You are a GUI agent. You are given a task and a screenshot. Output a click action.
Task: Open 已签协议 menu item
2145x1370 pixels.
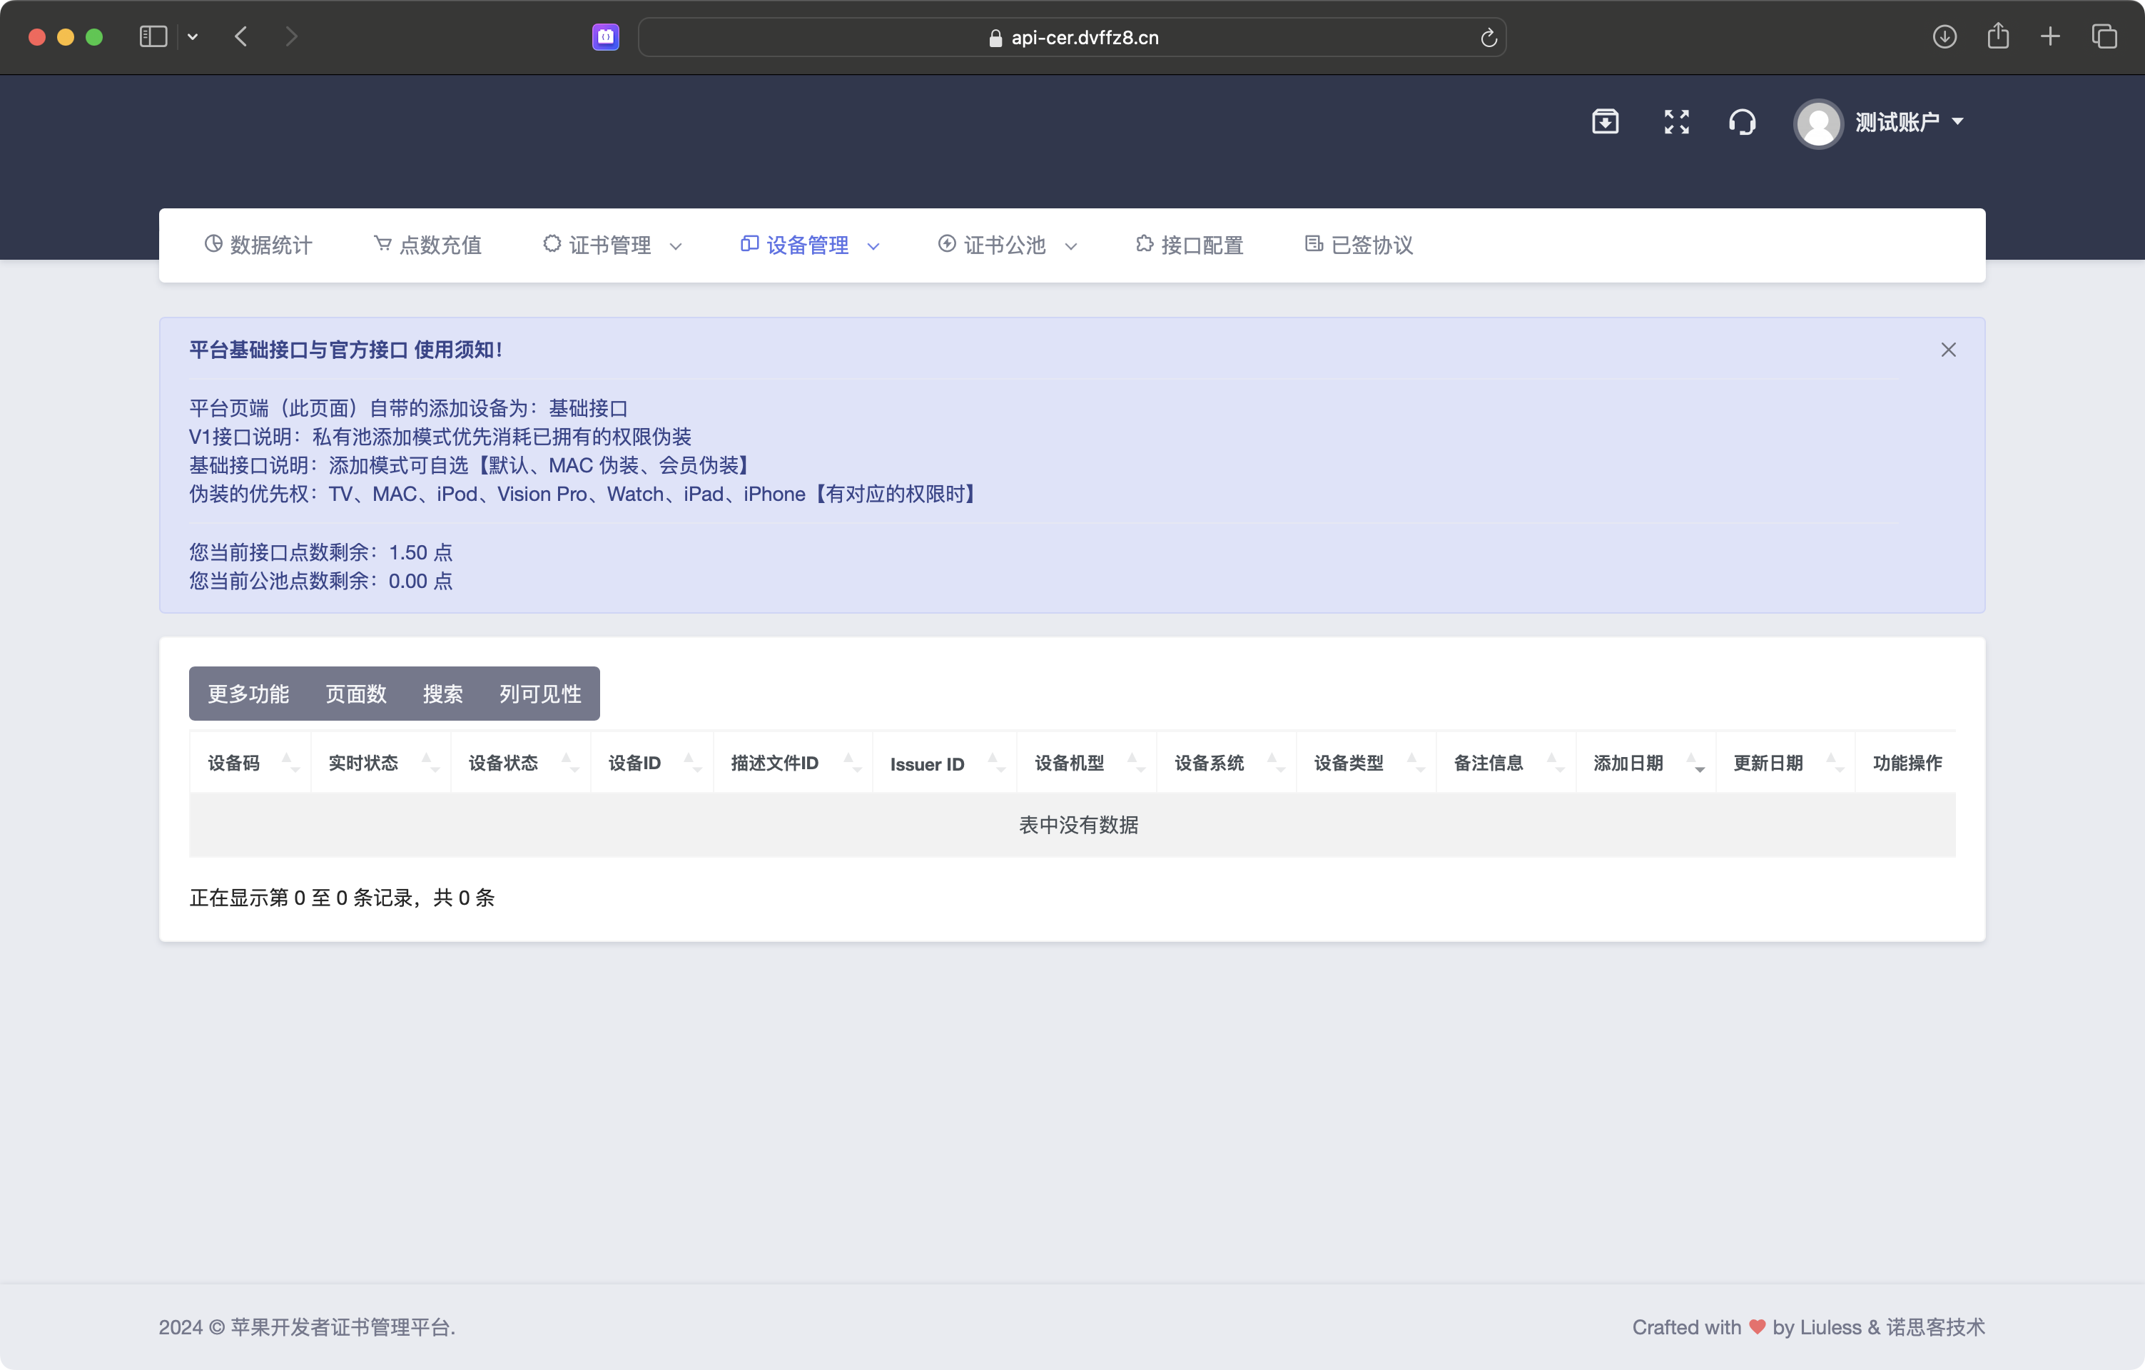(x=1359, y=245)
